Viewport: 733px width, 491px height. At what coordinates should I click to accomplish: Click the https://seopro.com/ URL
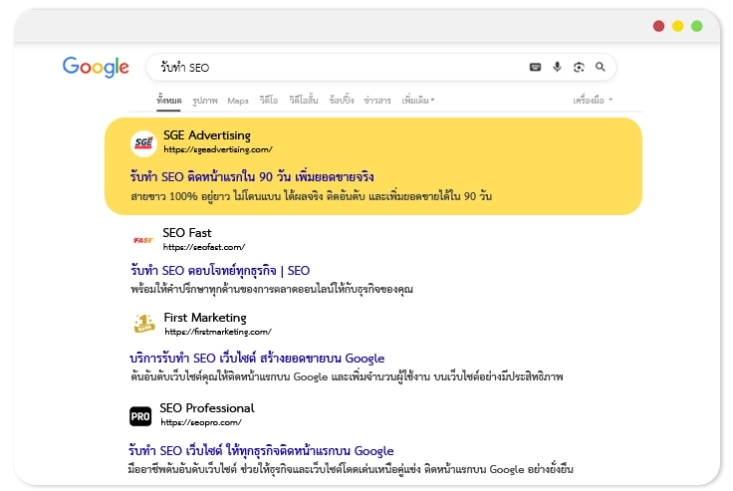[x=201, y=422]
